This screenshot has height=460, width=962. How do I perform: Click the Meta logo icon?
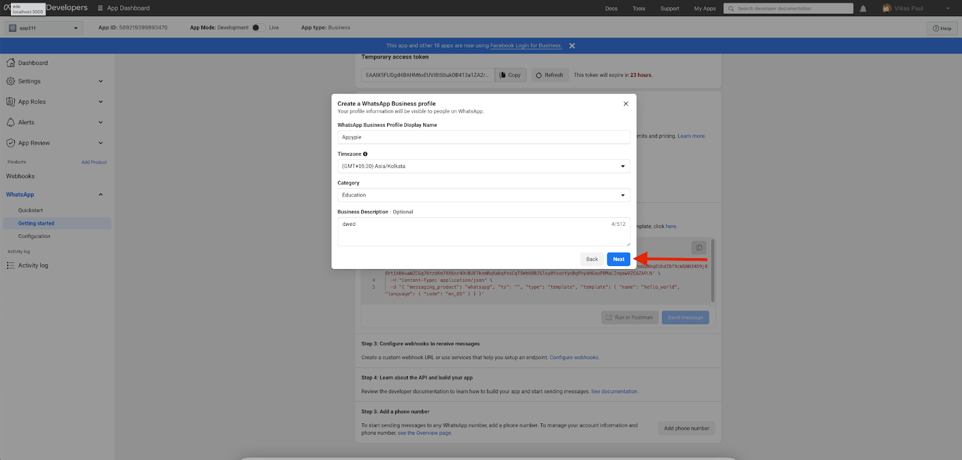click(7, 7)
